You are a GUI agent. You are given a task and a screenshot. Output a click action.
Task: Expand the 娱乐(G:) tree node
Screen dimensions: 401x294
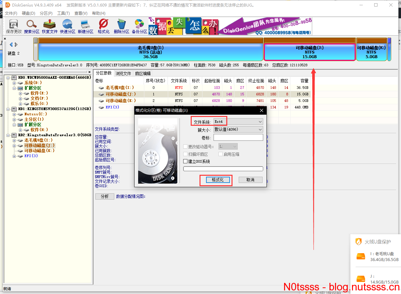(21, 104)
